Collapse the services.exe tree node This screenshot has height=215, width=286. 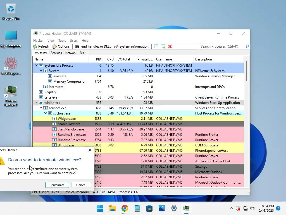(41, 108)
